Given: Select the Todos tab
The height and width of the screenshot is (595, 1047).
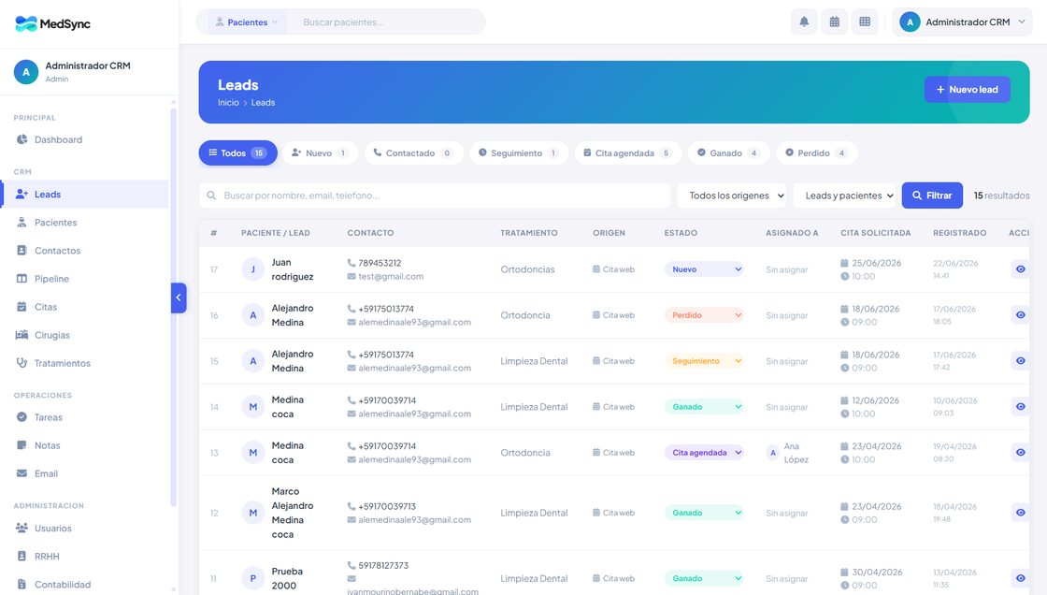Looking at the screenshot, I should click(x=237, y=153).
